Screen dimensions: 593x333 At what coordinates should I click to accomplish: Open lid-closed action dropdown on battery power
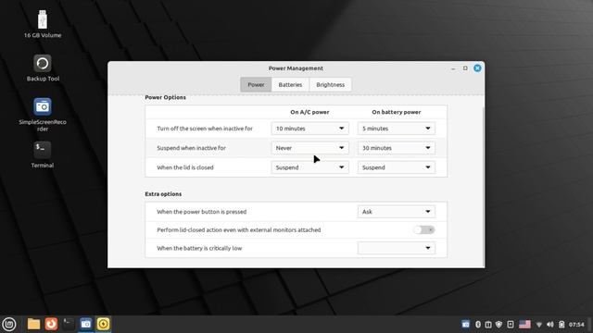point(396,167)
